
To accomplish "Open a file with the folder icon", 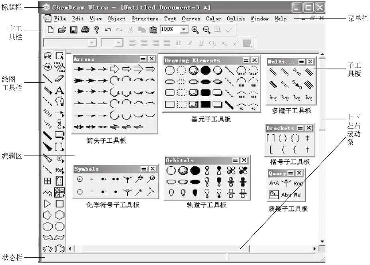I will pos(62,30).
